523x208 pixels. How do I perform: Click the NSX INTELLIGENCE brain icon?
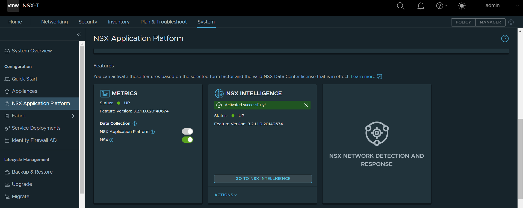[219, 93]
